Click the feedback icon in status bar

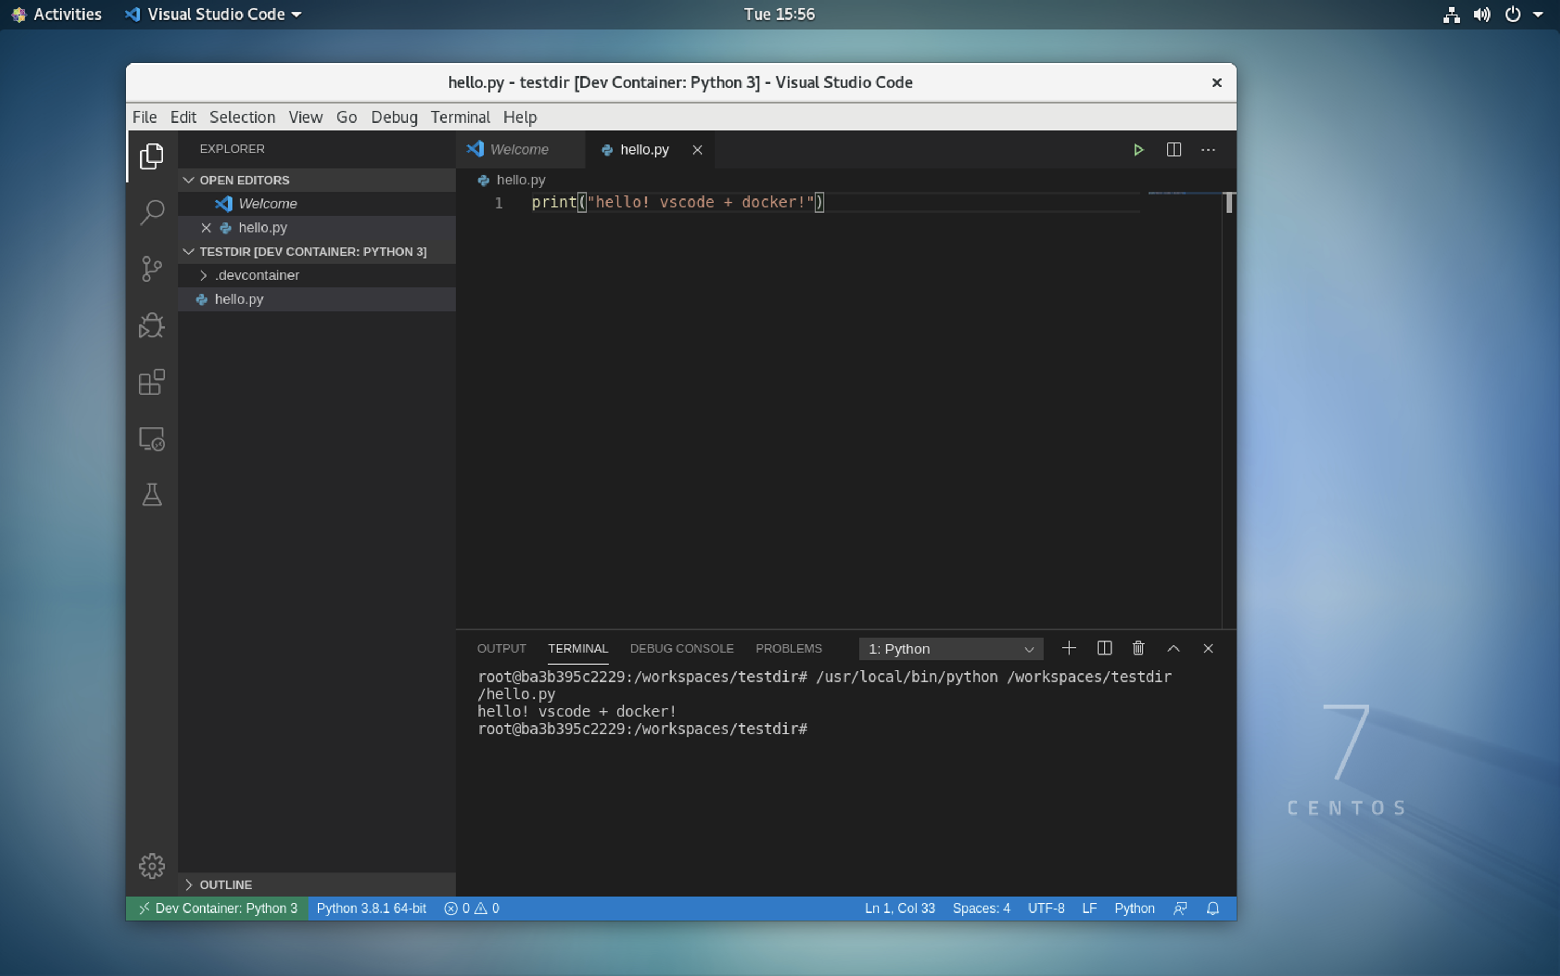coord(1180,908)
